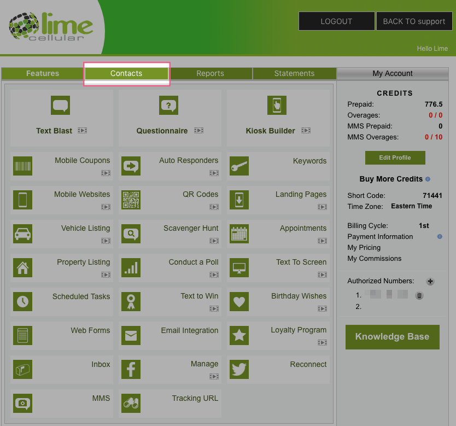The image size is (456, 426).
Task: Select the Keywords key icon
Action: tap(239, 166)
